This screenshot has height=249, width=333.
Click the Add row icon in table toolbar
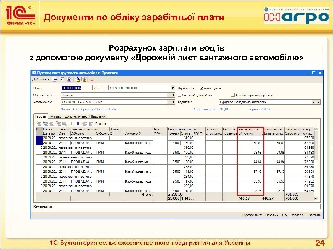coord(39,124)
